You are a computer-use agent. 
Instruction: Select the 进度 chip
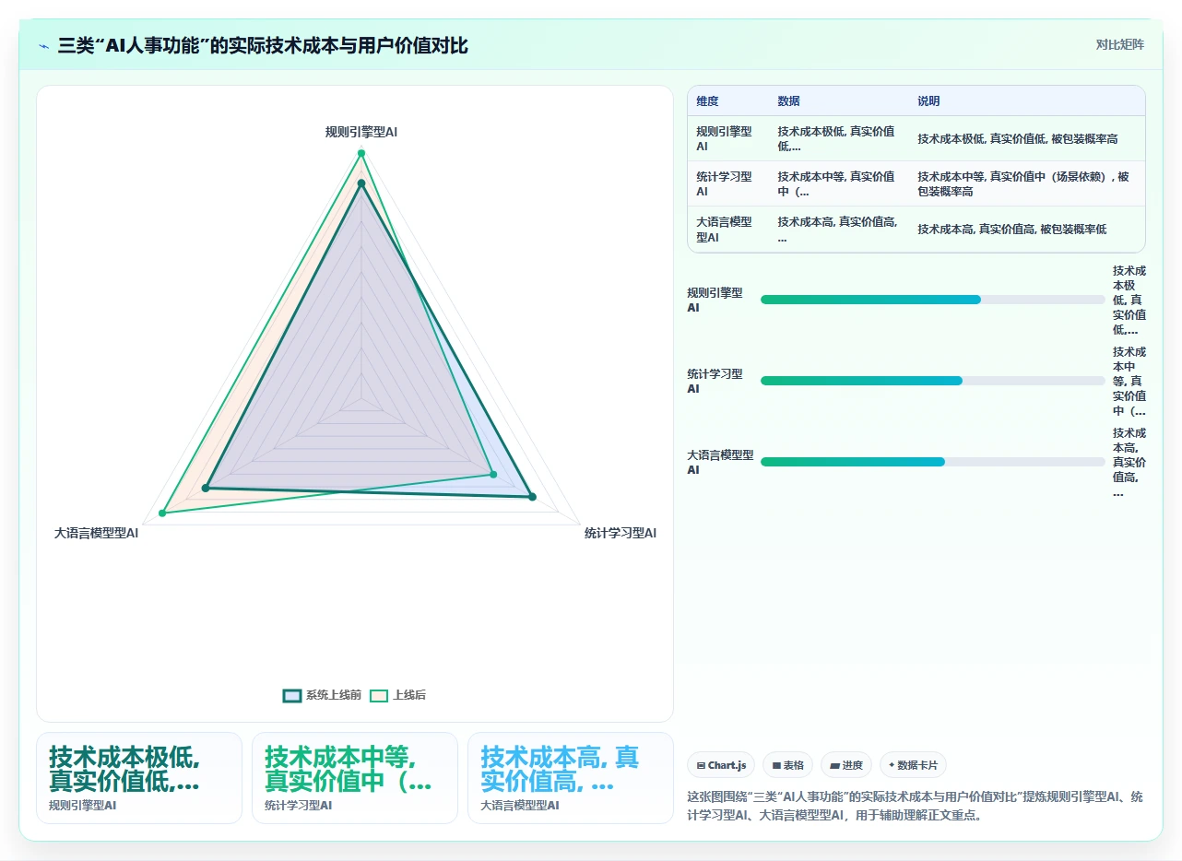pyautogui.click(x=845, y=765)
